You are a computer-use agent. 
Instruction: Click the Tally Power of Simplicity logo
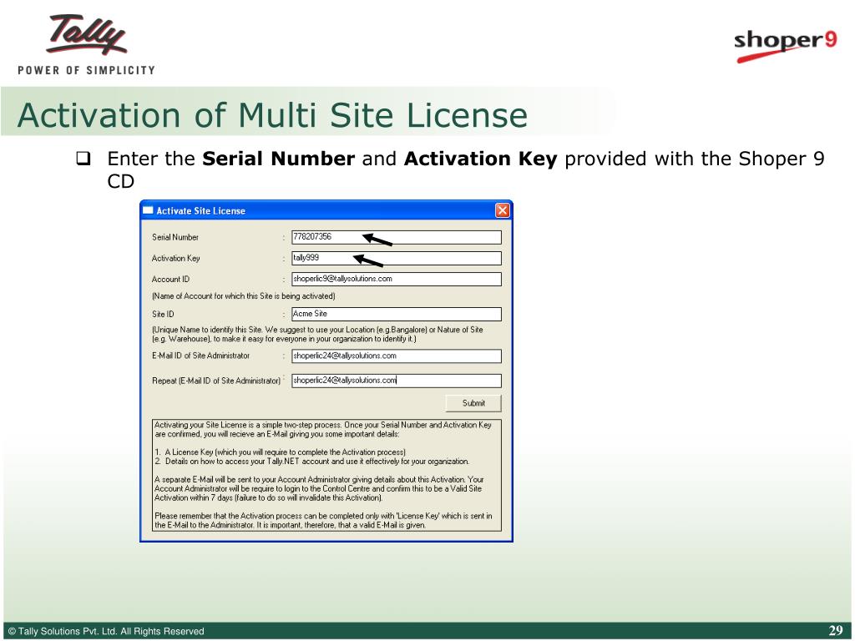(86, 45)
